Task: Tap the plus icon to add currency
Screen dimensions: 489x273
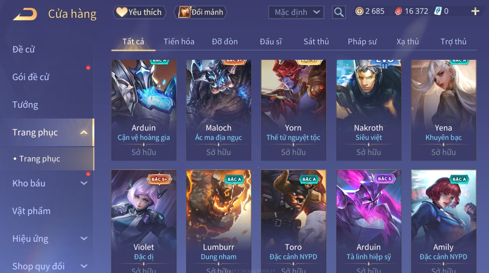Action: tap(475, 11)
